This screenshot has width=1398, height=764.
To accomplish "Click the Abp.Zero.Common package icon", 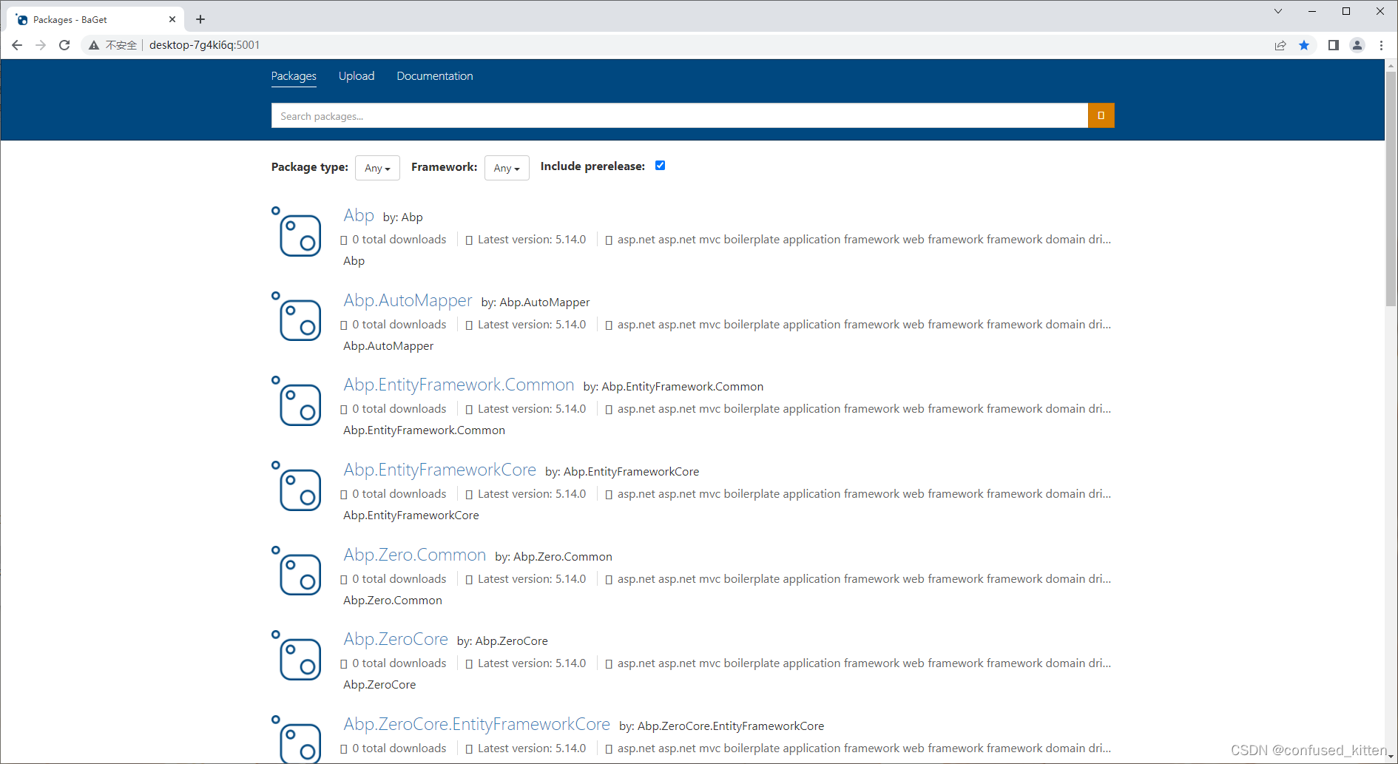I will coord(297,571).
